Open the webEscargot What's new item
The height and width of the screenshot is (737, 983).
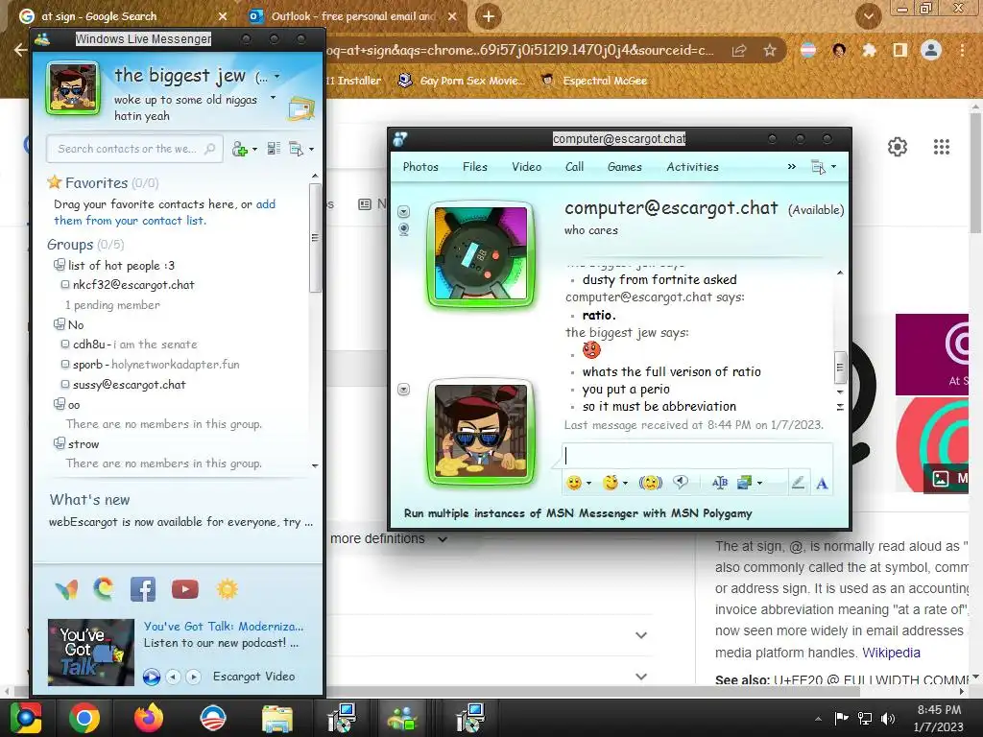coord(180,521)
